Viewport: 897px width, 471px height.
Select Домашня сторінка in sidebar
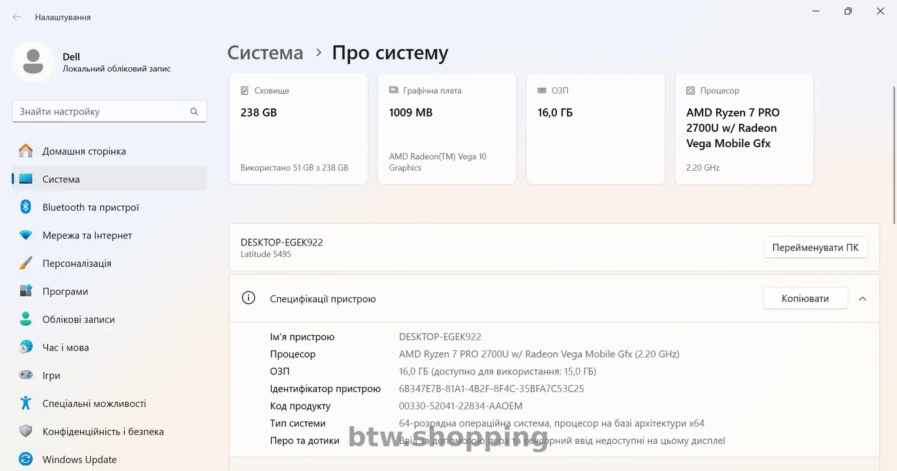(84, 151)
